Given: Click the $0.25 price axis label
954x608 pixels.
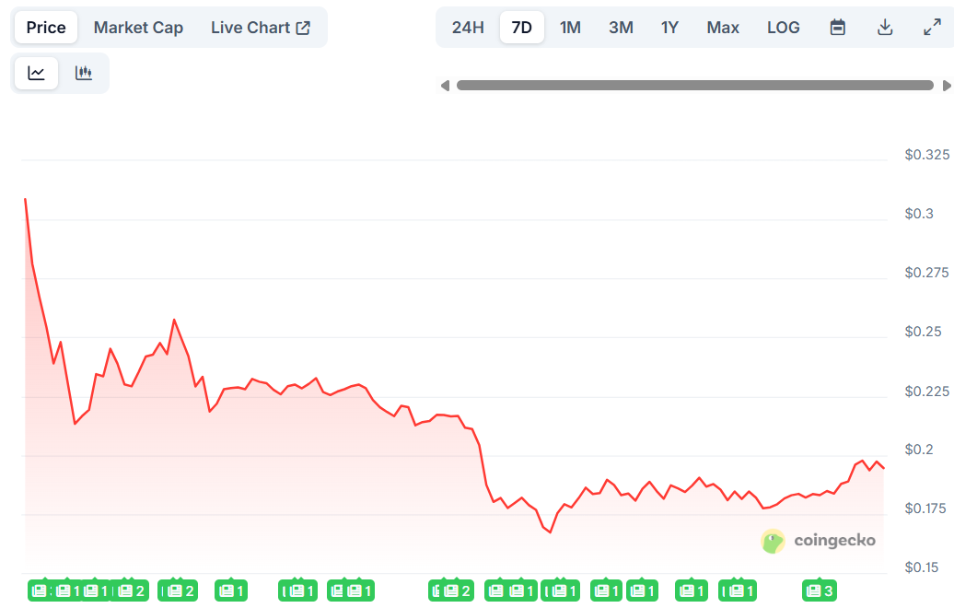Looking at the screenshot, I should (x=923, y=332).
